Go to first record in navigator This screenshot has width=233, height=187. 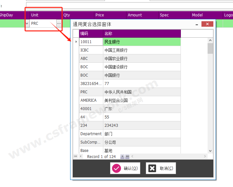coord(76,156)
